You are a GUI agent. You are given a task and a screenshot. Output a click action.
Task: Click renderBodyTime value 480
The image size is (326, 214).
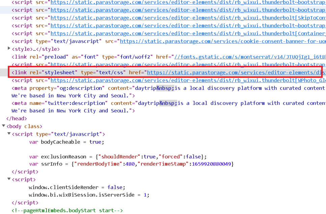tap(130, 164)
